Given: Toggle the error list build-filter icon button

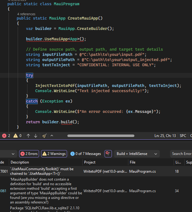Looking at the screenshot, I should 108,154.
